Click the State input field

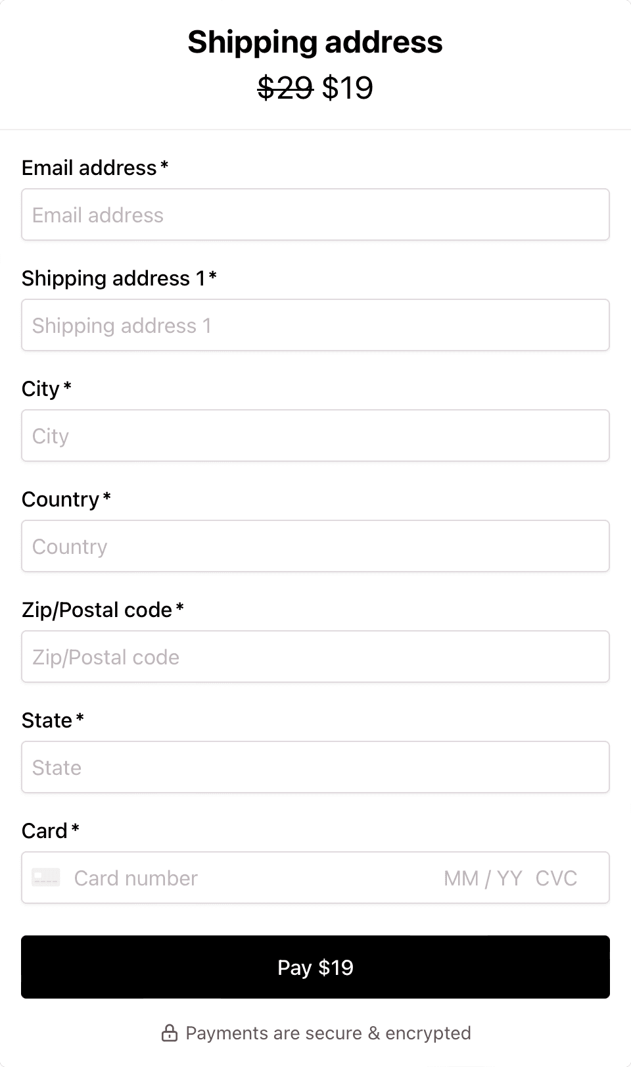(x=315, y=767)
